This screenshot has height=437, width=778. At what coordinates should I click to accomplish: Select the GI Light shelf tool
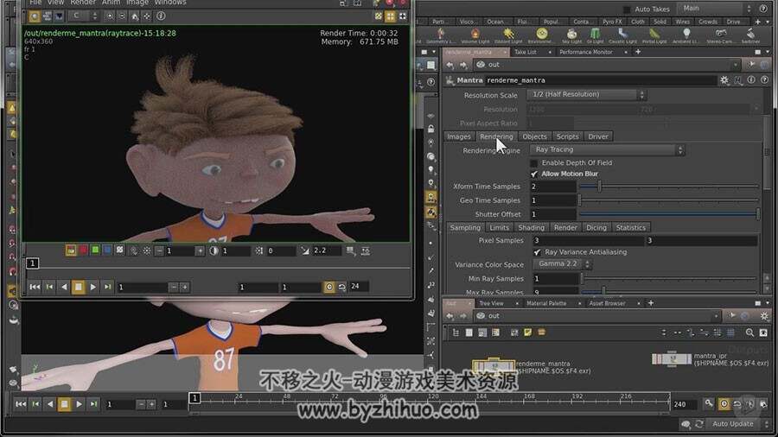pos(595,35)
